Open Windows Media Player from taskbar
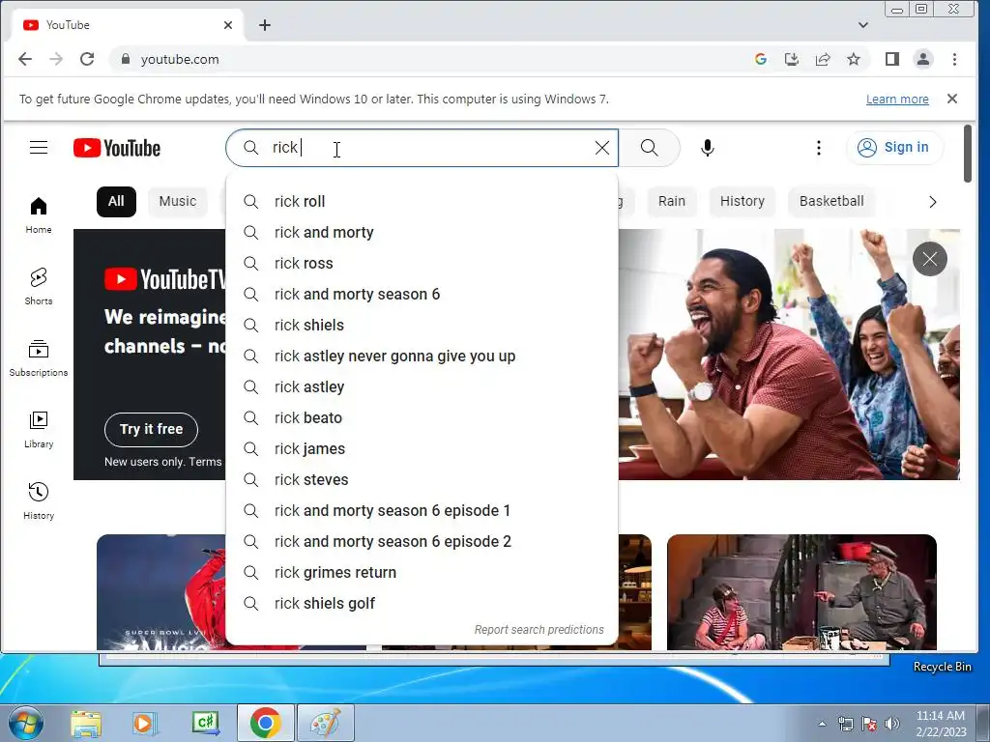The image size is (990, 742). coord(145,723)
